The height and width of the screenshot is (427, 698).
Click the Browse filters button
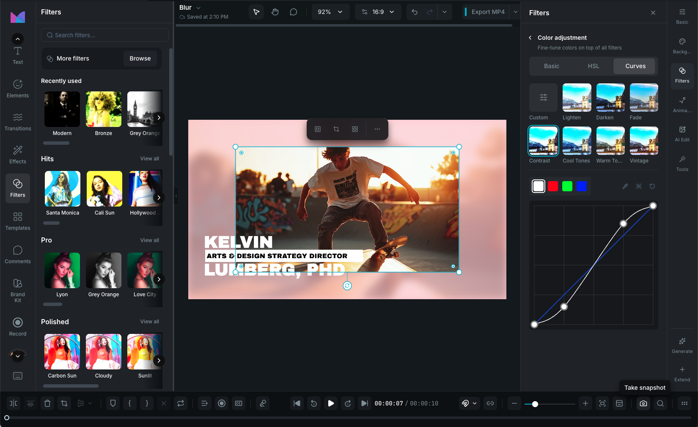pos(140,58)
